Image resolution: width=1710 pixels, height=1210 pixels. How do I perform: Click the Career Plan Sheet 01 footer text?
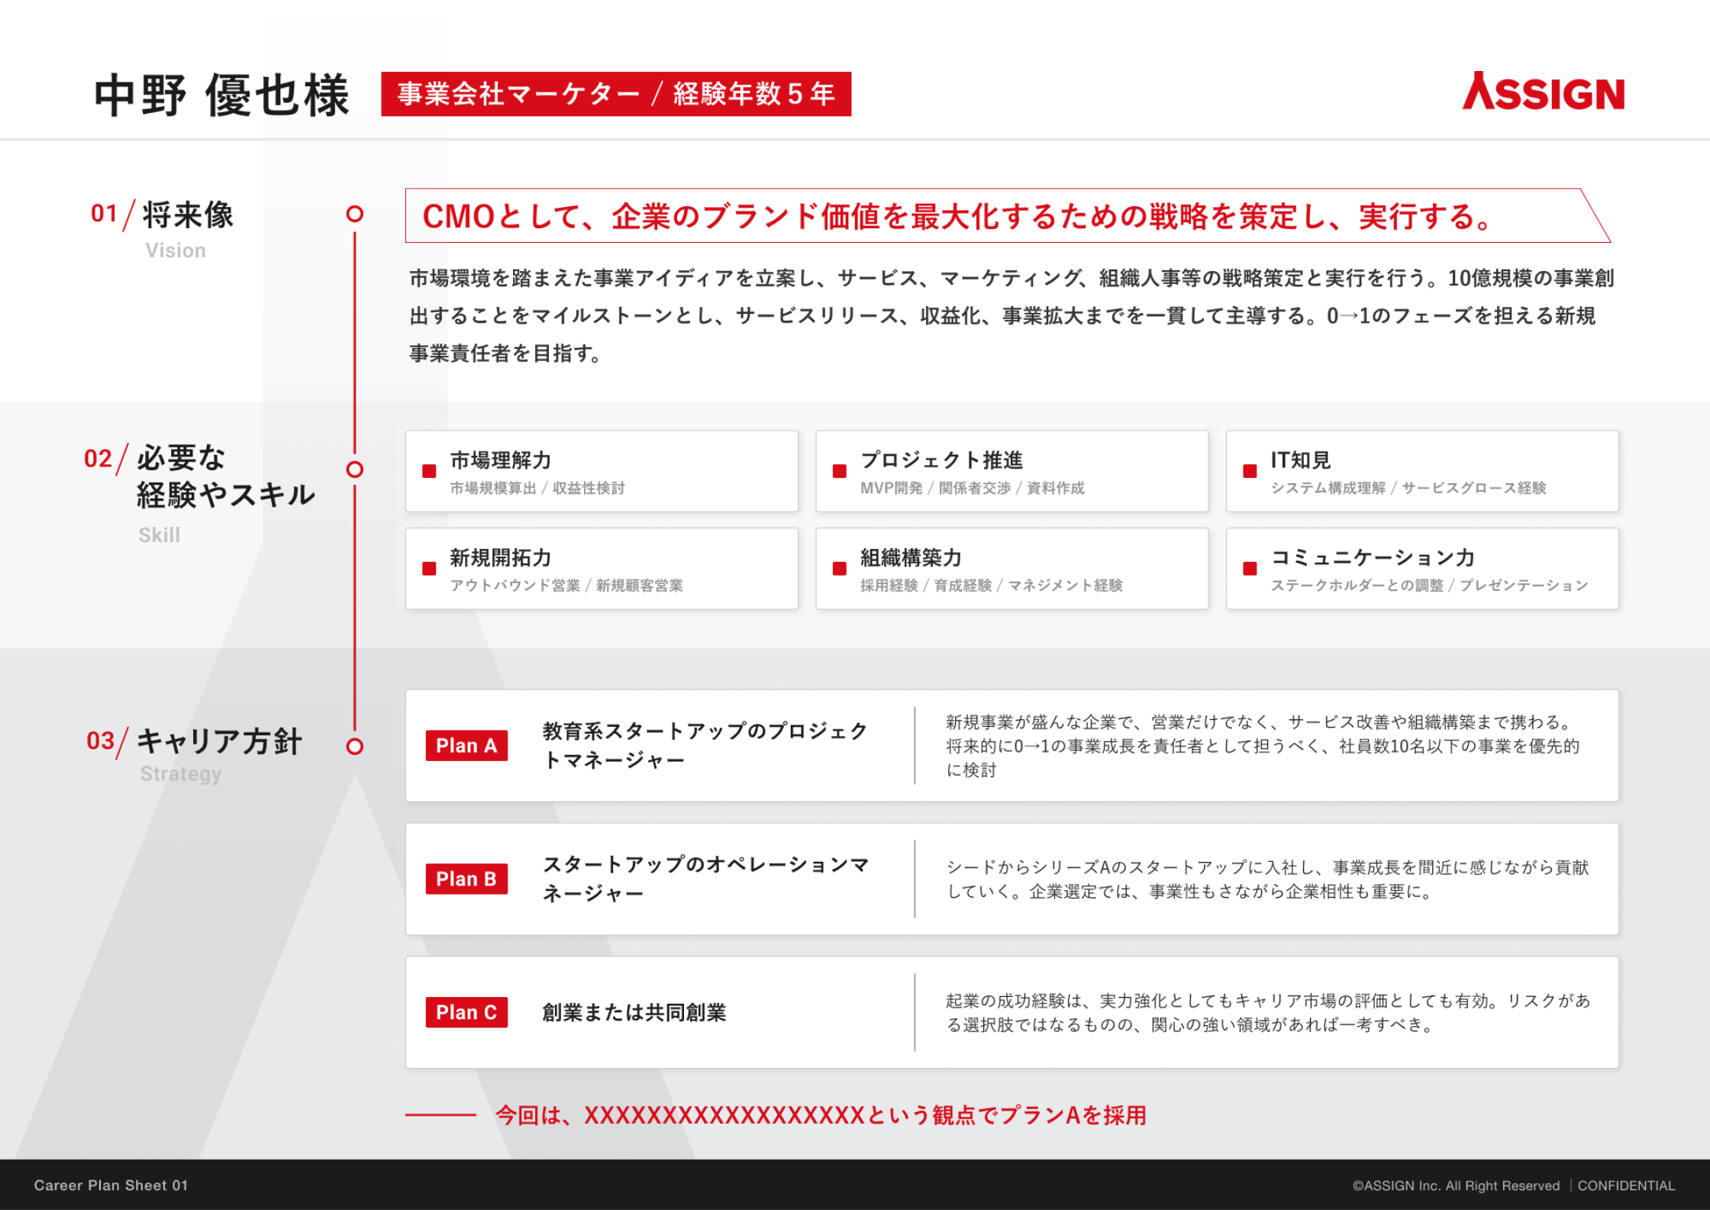tap(111, 1186)
